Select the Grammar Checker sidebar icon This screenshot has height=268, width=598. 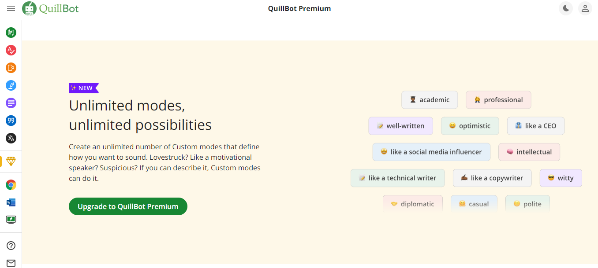11,50
